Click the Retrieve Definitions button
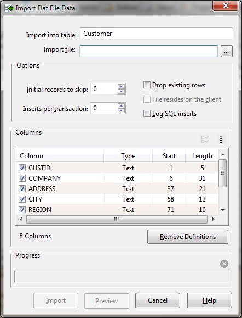 pyautogui.click(x=188, y=237)
